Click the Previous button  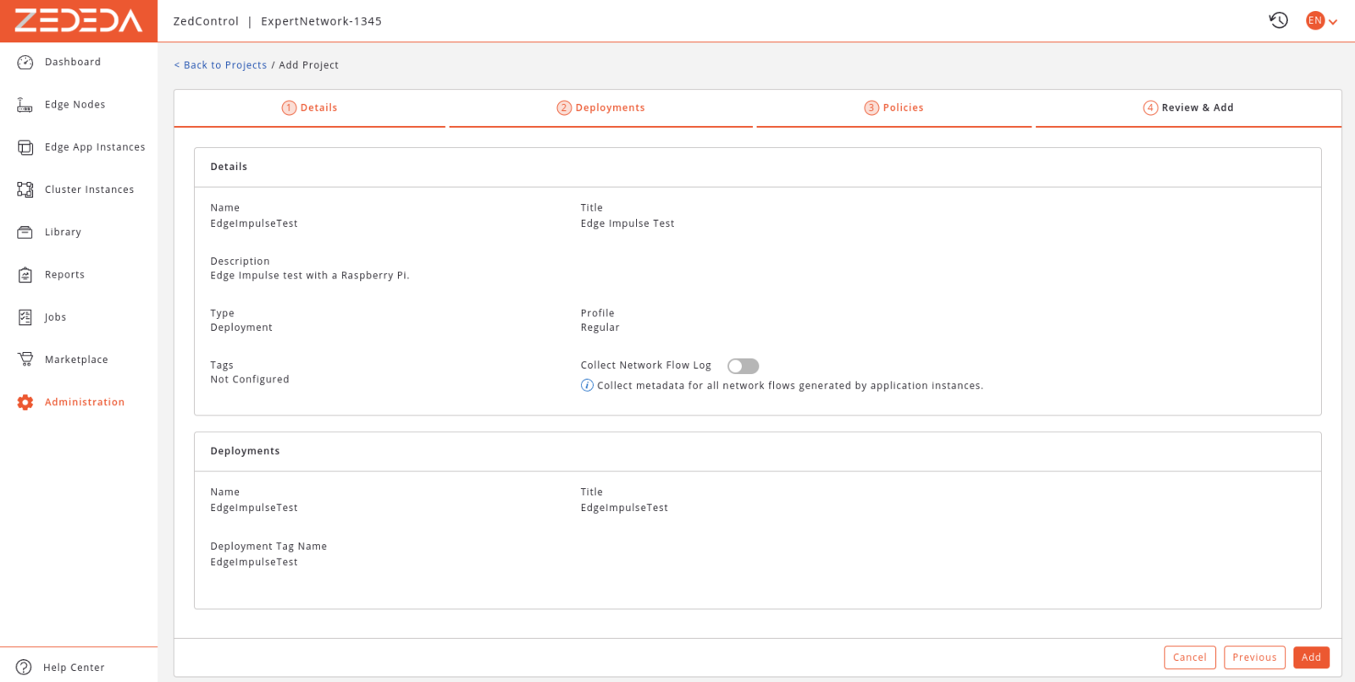1254,657
